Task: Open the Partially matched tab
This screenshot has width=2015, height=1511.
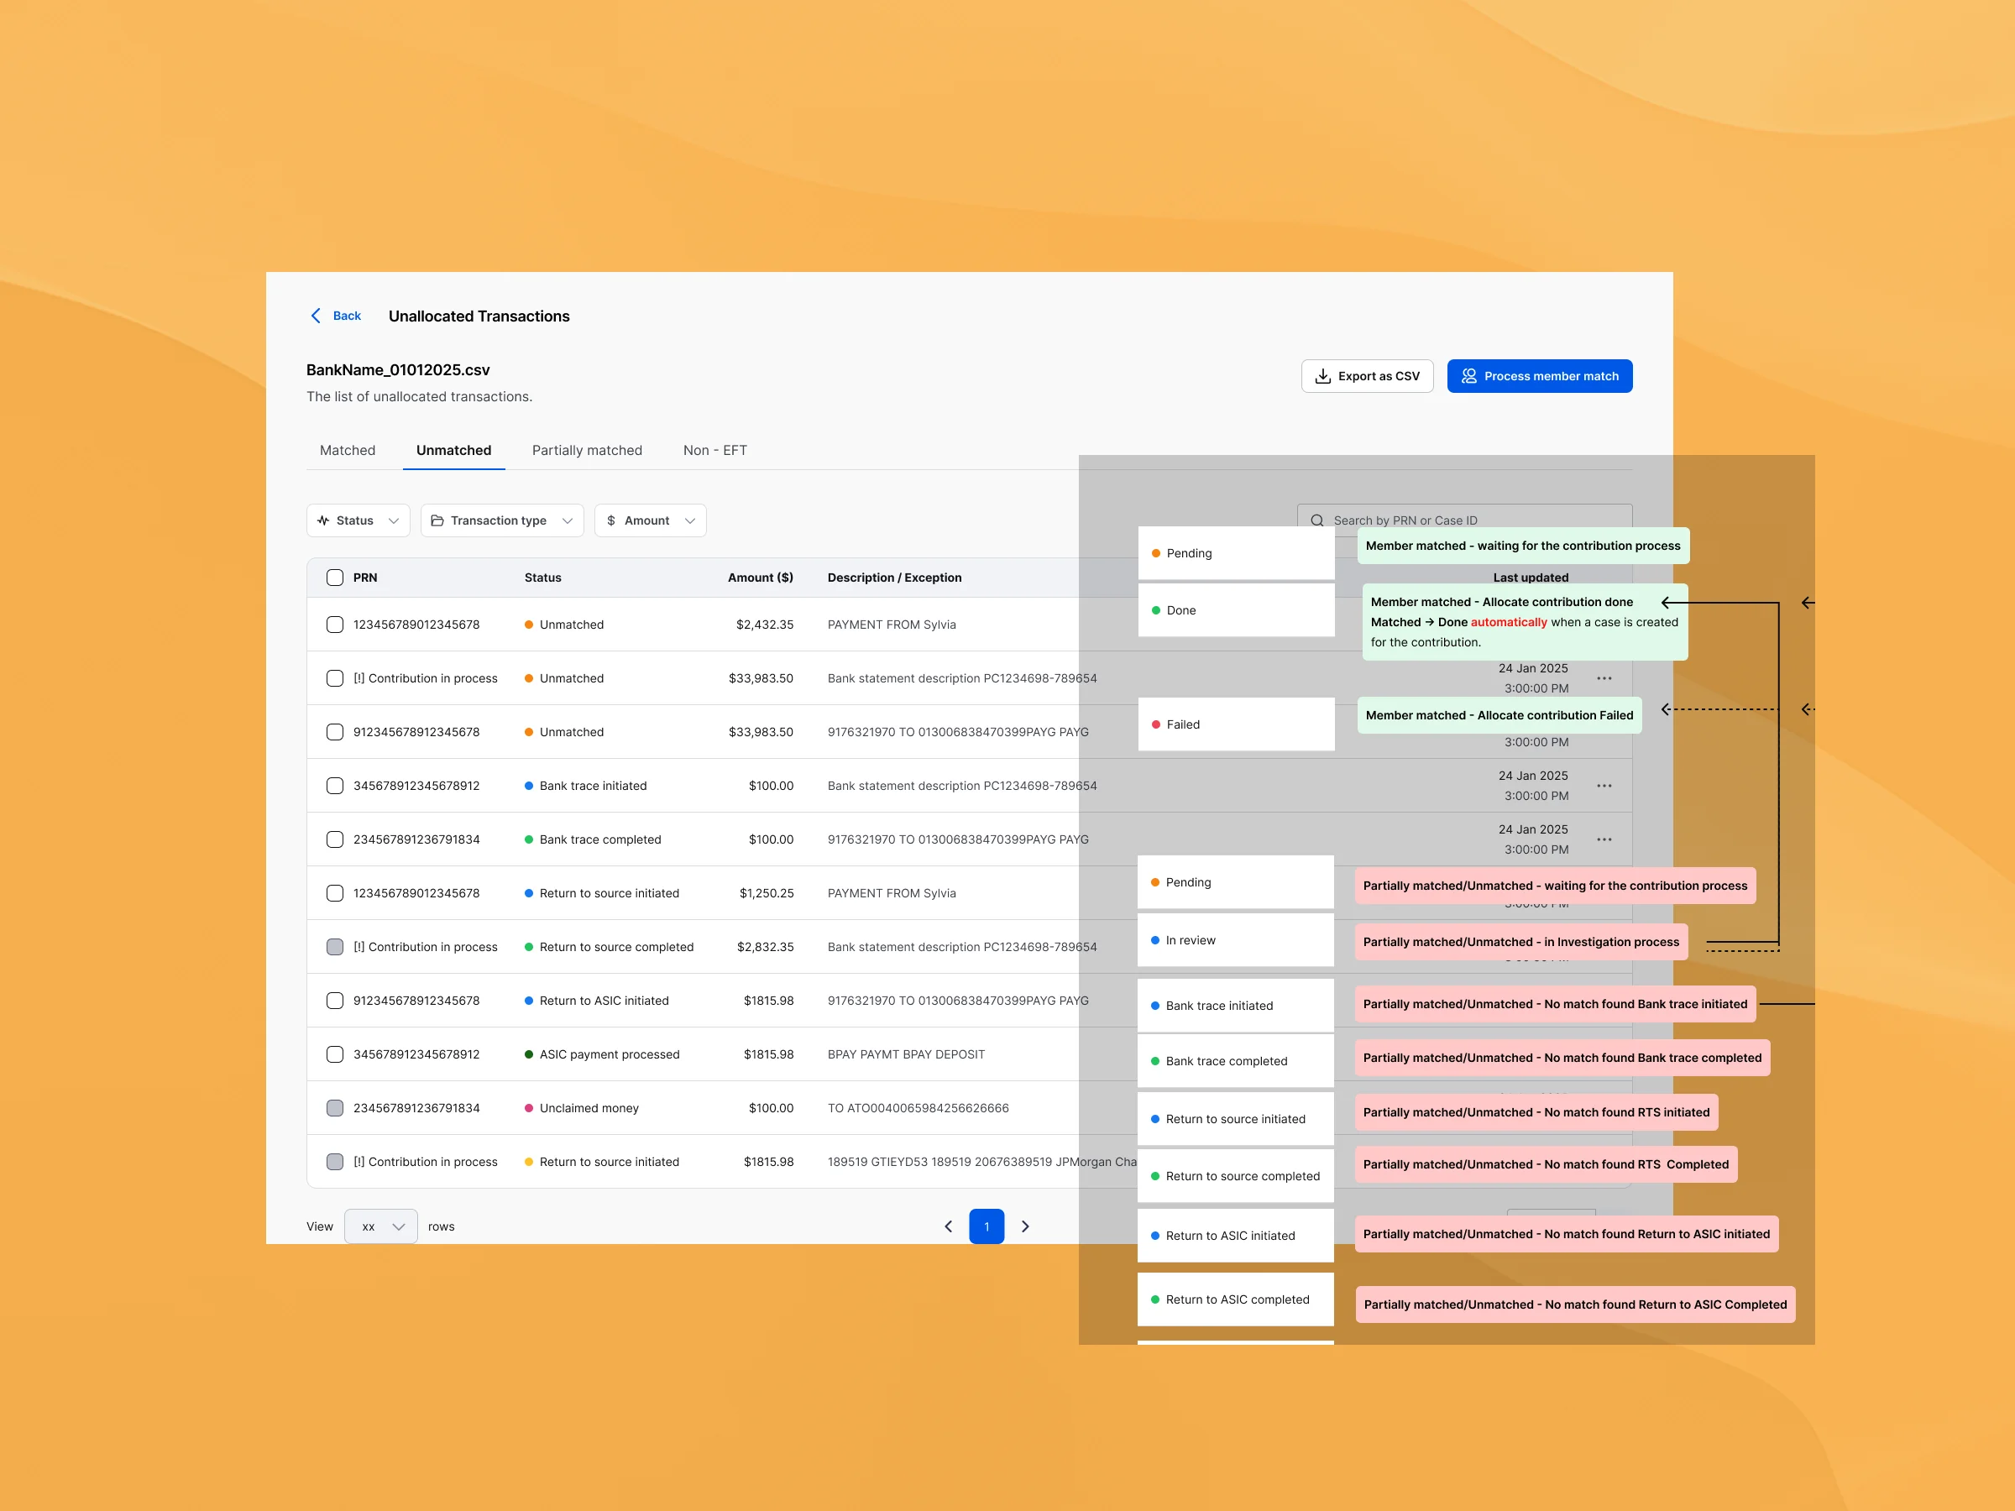Action: point(587,451)
